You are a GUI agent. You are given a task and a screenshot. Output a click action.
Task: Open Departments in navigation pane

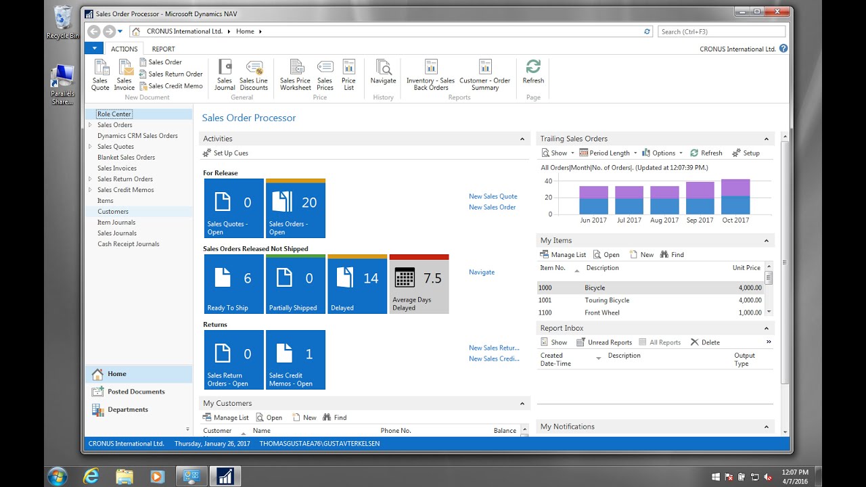pos(139,410)
